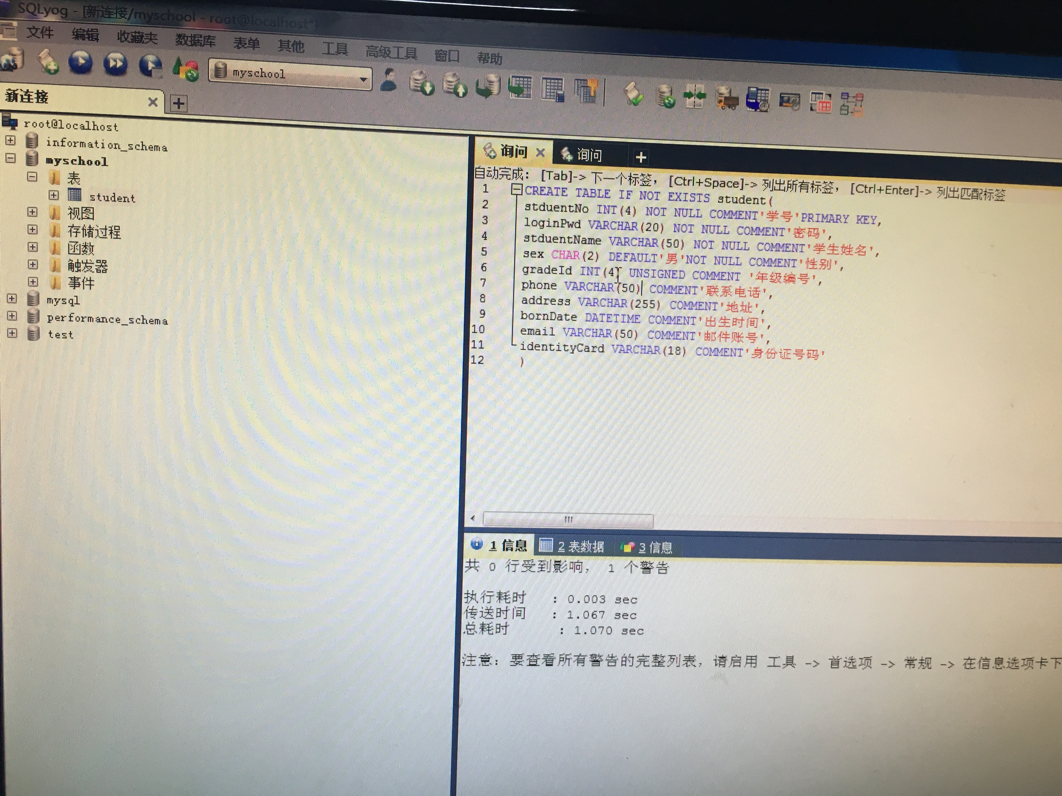The image size is (1062, 796).
Task: Expand the 函数 functions folder
Action: (33, 247)
